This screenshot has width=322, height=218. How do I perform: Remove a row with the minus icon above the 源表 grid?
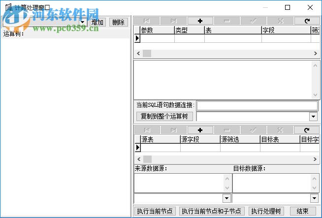click(226, 130)
